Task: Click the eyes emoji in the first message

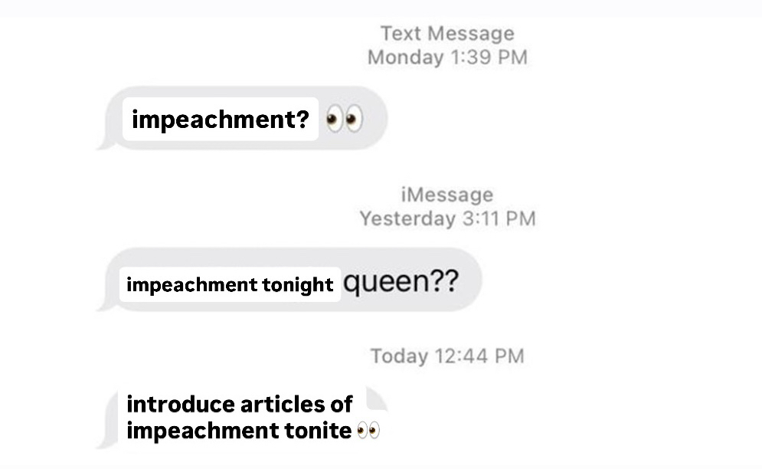Action: pos(343,120)
